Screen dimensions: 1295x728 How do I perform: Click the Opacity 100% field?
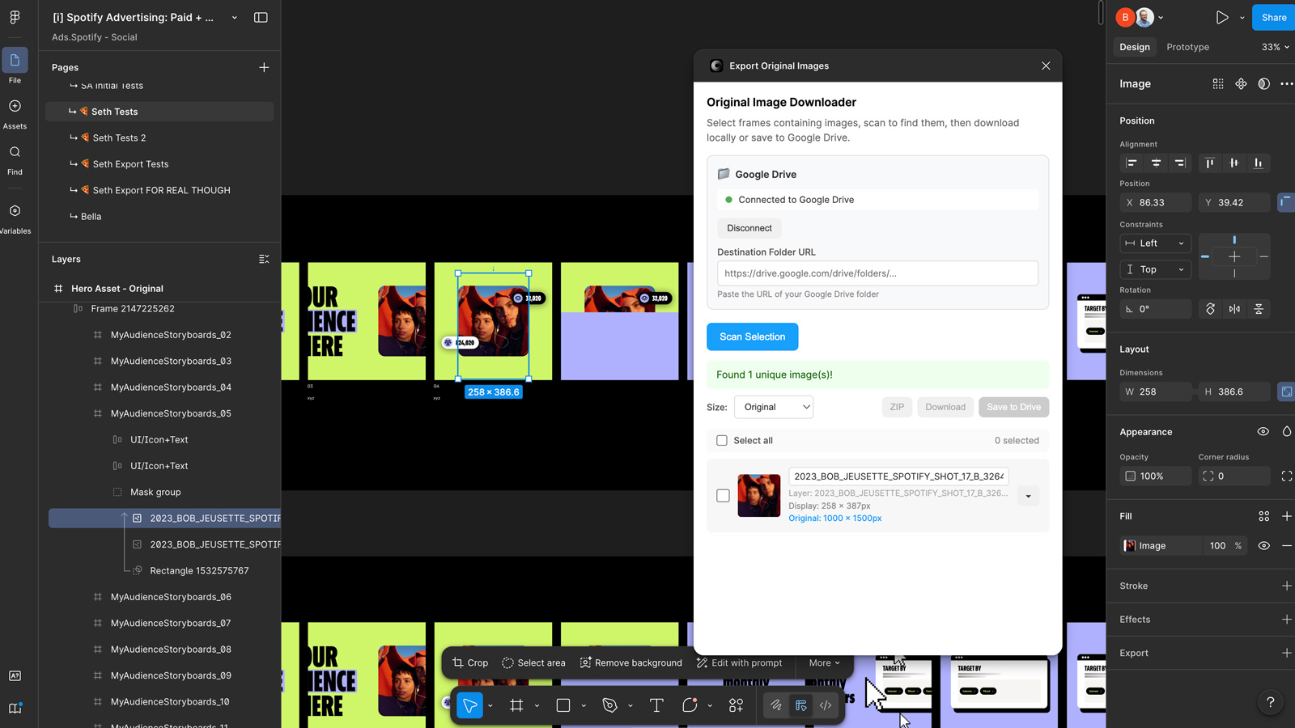1155,476
